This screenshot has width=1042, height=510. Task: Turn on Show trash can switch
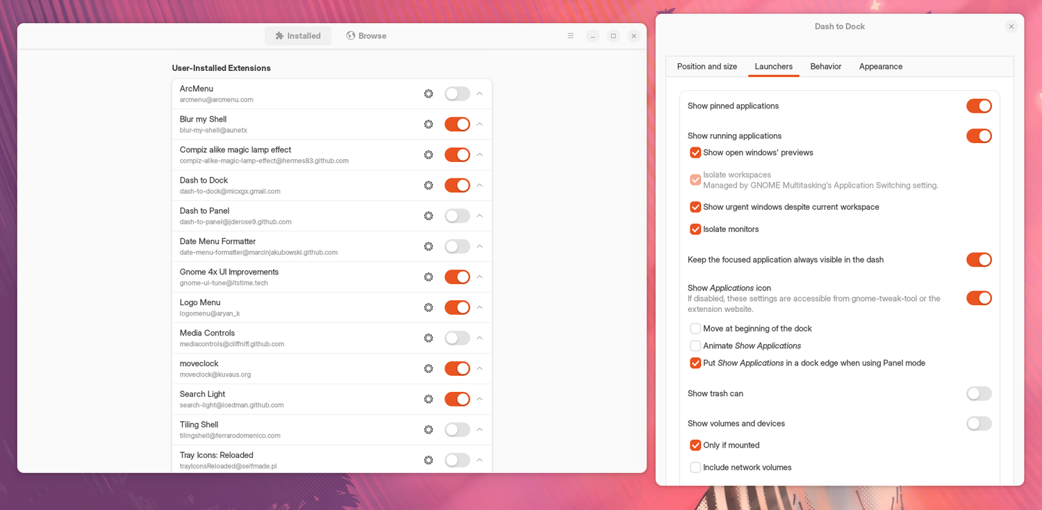tap(979, 394)
